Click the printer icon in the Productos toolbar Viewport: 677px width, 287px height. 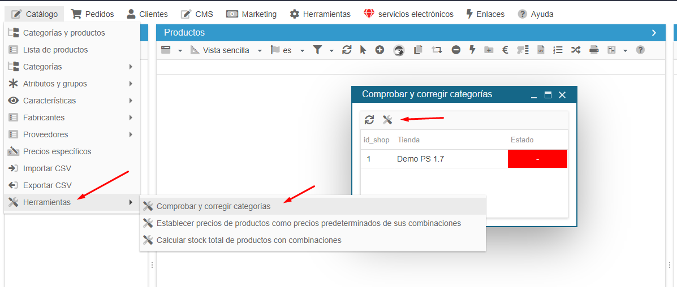594,50
